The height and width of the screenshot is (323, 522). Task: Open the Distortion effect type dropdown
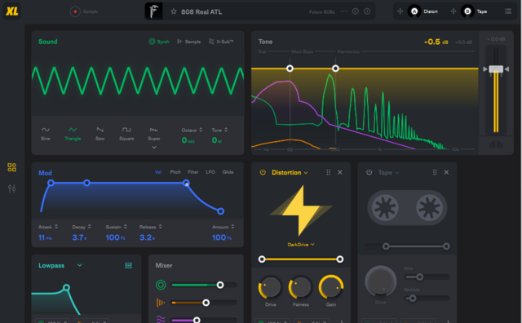(x=290, y=172)
